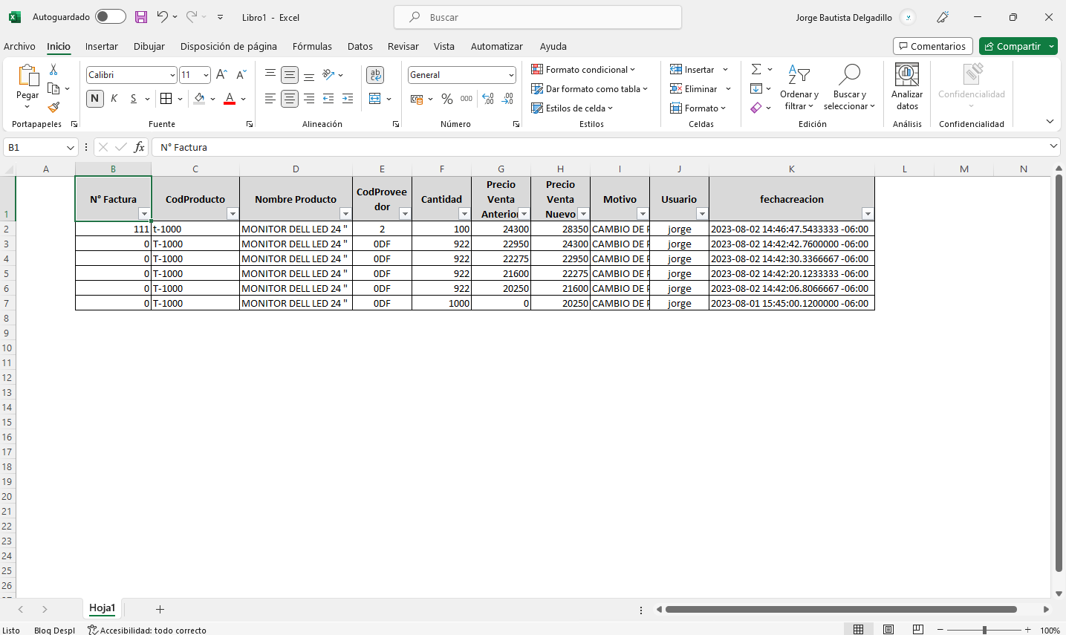This screenshot has width=1066, height=635.
Task: Expand the Name Box dropdown arrow
Action: coord(71,147)
